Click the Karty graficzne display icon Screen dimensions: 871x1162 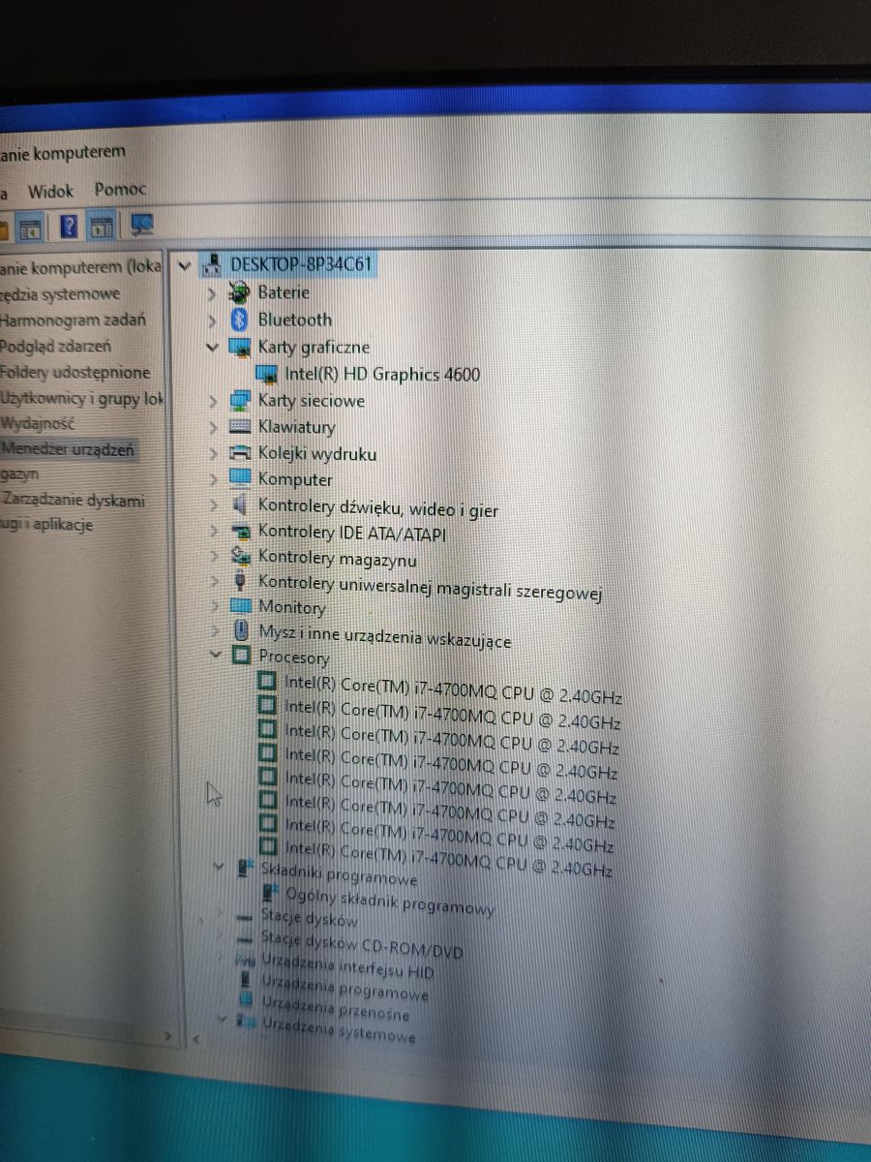(239, 347)
